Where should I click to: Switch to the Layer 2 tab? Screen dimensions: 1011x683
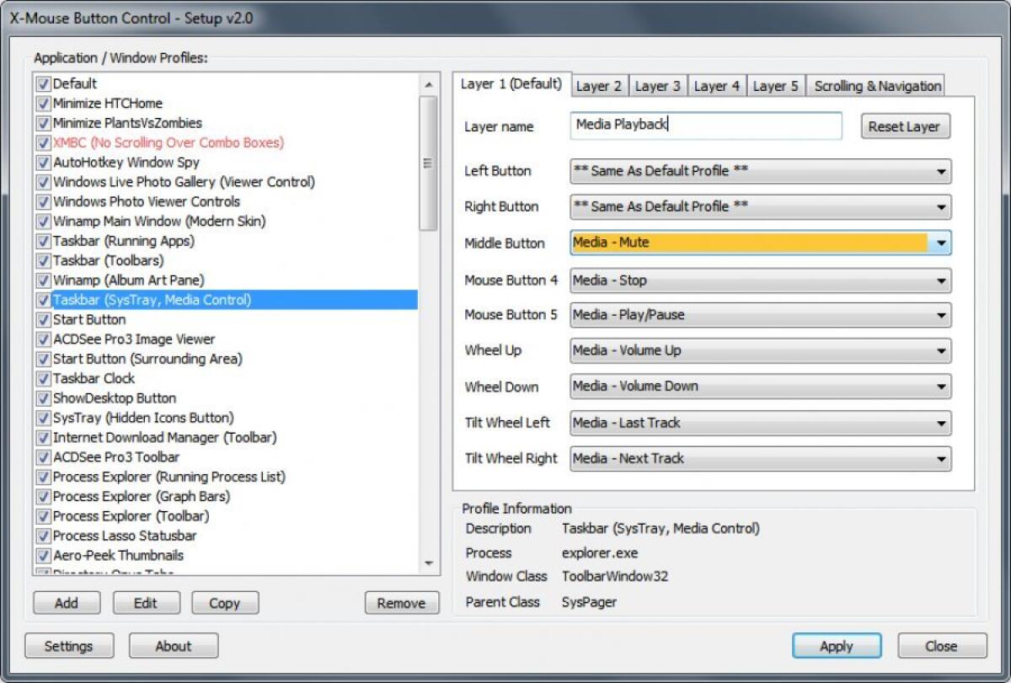[x=599, y=85]
